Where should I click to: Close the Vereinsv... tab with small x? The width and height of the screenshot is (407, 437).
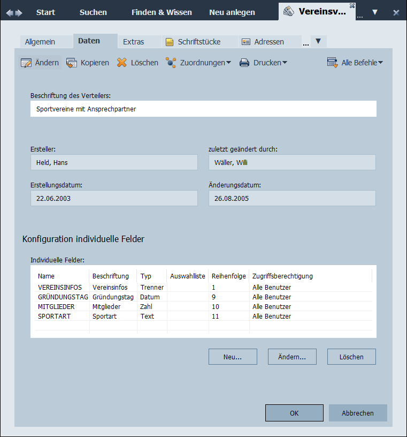click(351, 5)
